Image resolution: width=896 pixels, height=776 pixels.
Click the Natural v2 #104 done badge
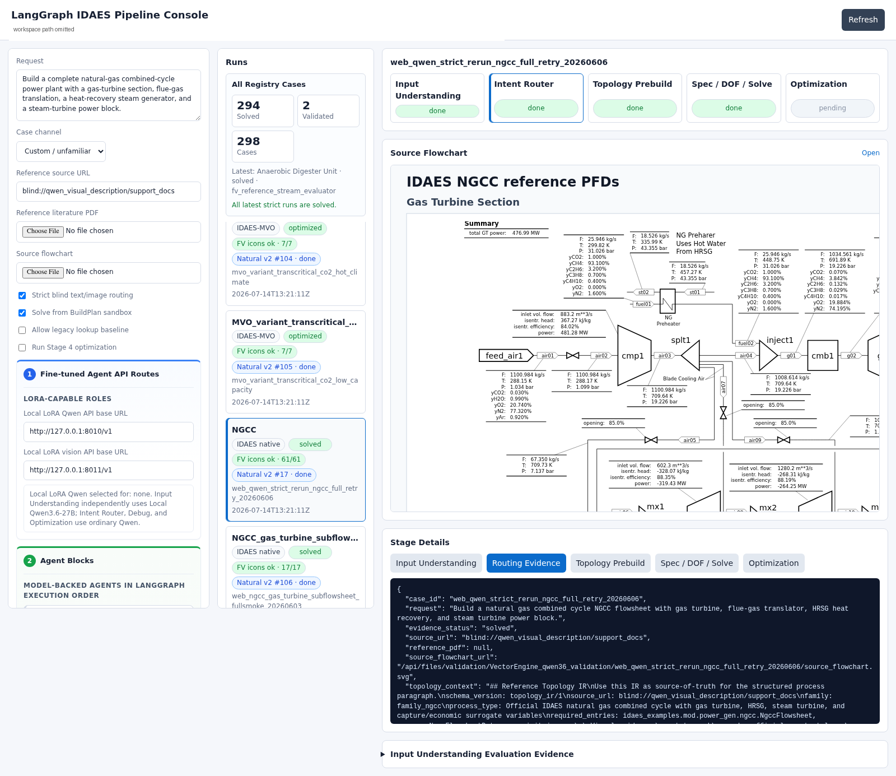276,259
